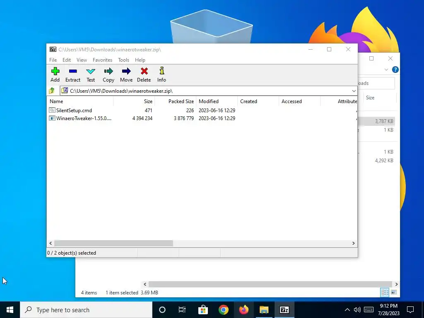Image resolution: width=424 pixels, height=318 pixels.
Task: Open Explorer help question mark icon
Action: pos(395,70)
